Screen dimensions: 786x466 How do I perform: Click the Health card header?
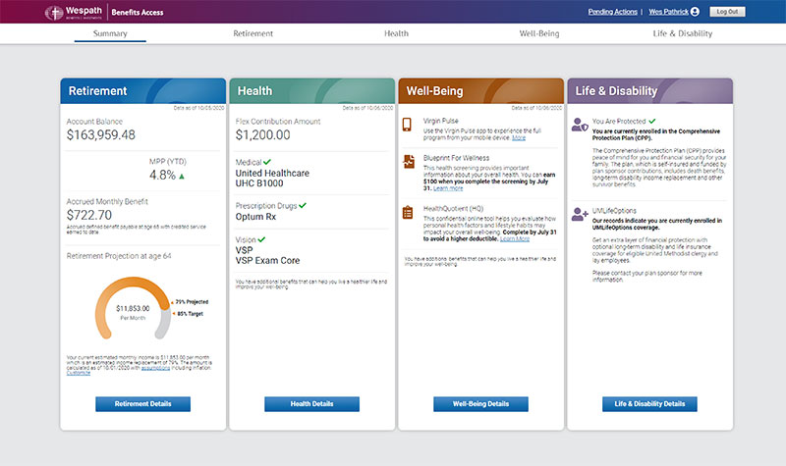click(x=311, y=91)
